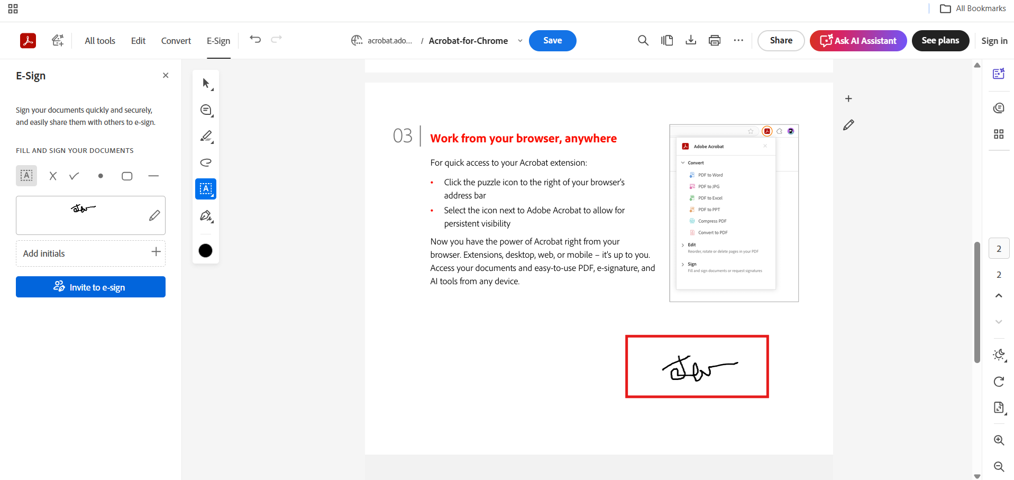
Task: Edit the saved signature with pencil icon
Action: coord(154,215)
